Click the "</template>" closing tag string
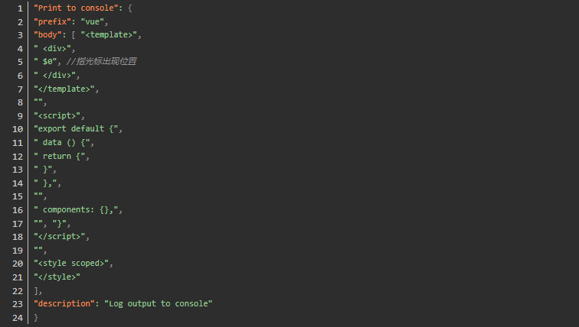579x327 pixels. (x=64, y=89)
